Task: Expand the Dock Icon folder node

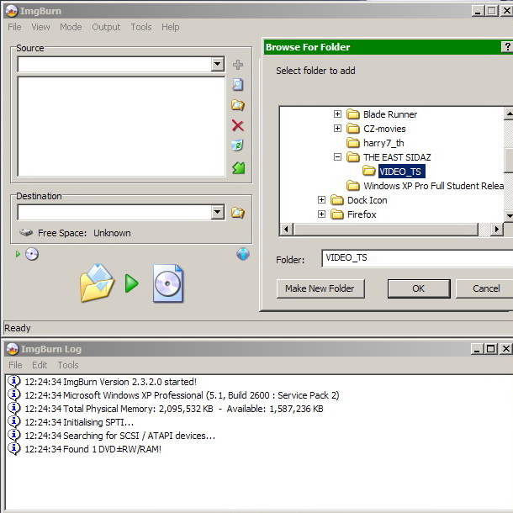Action: [321, 200]
